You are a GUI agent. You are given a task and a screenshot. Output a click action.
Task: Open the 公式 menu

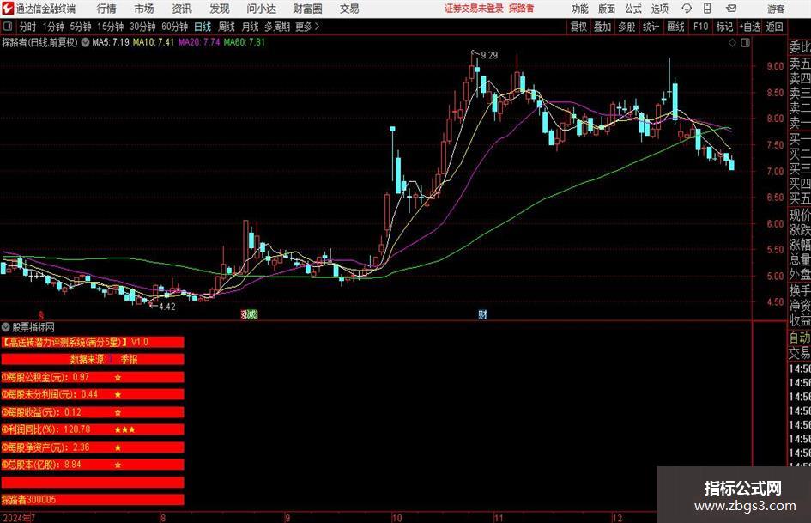tap(632, 9)
